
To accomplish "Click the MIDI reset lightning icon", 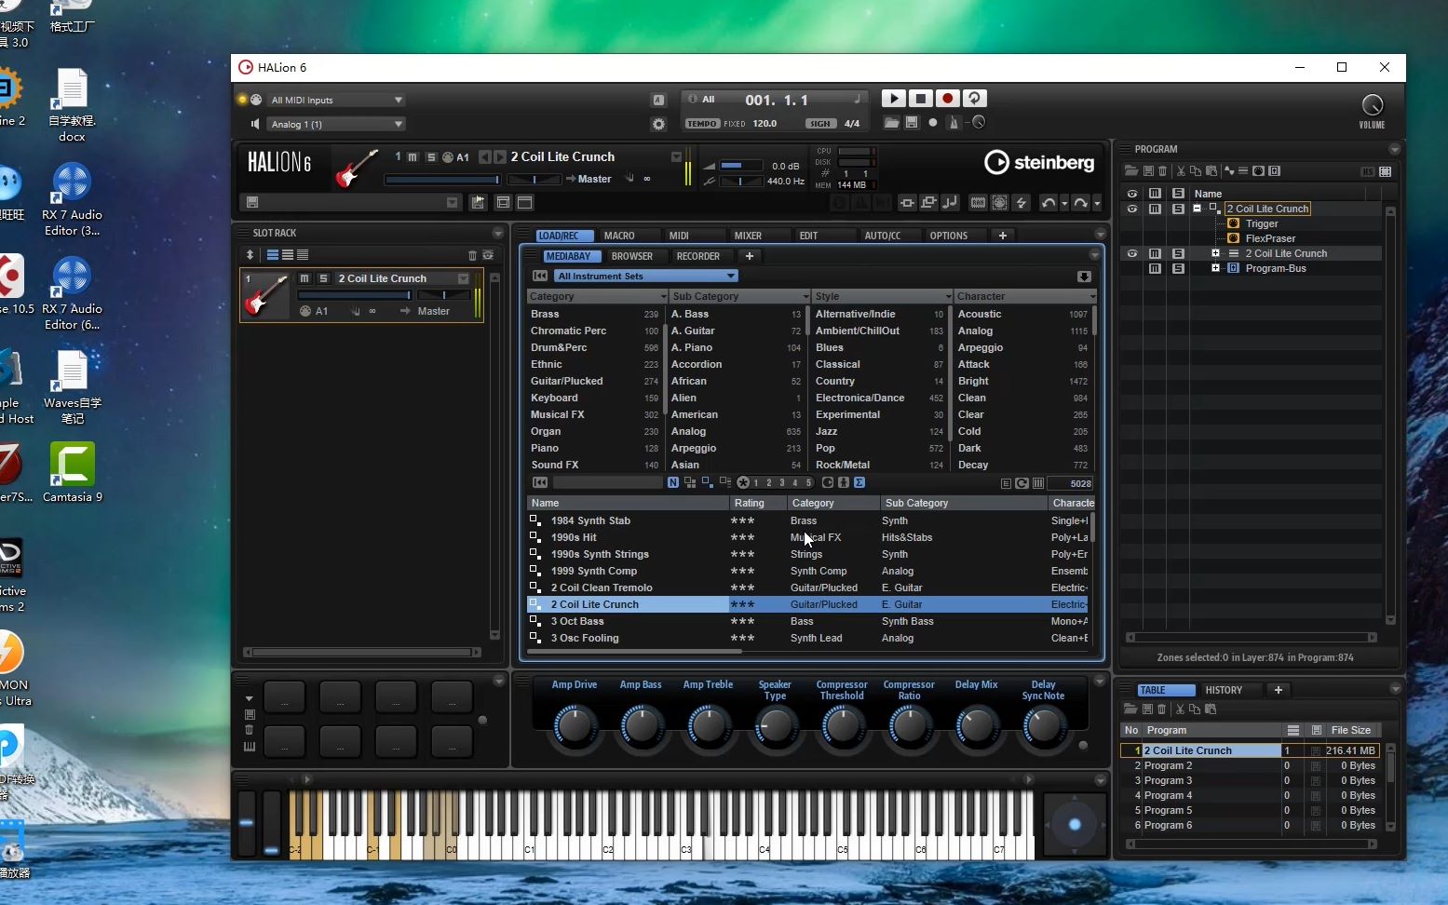I will (1021, 203).
